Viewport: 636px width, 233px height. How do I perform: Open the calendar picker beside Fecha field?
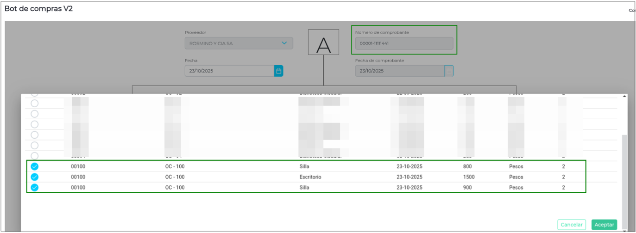278,71
